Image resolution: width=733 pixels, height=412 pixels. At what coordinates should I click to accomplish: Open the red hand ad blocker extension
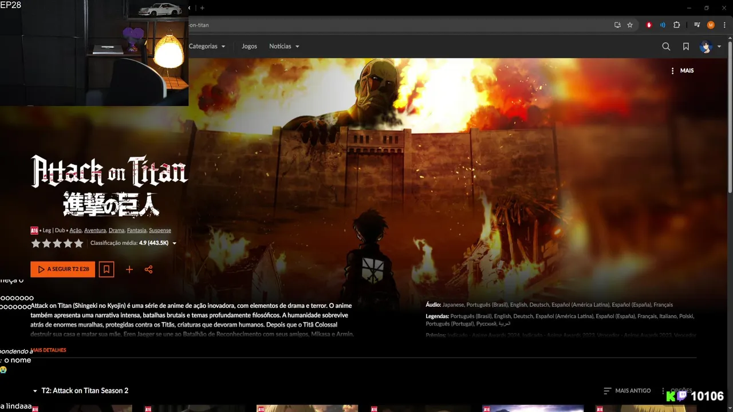click(649, 25)
